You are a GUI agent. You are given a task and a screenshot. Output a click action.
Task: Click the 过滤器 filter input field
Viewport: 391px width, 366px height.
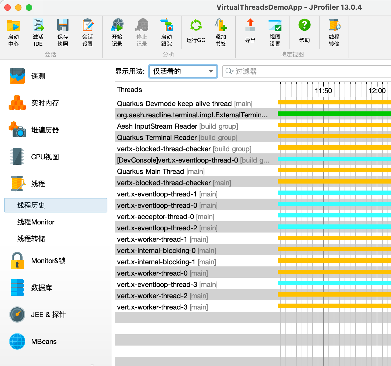coord(307,71)
